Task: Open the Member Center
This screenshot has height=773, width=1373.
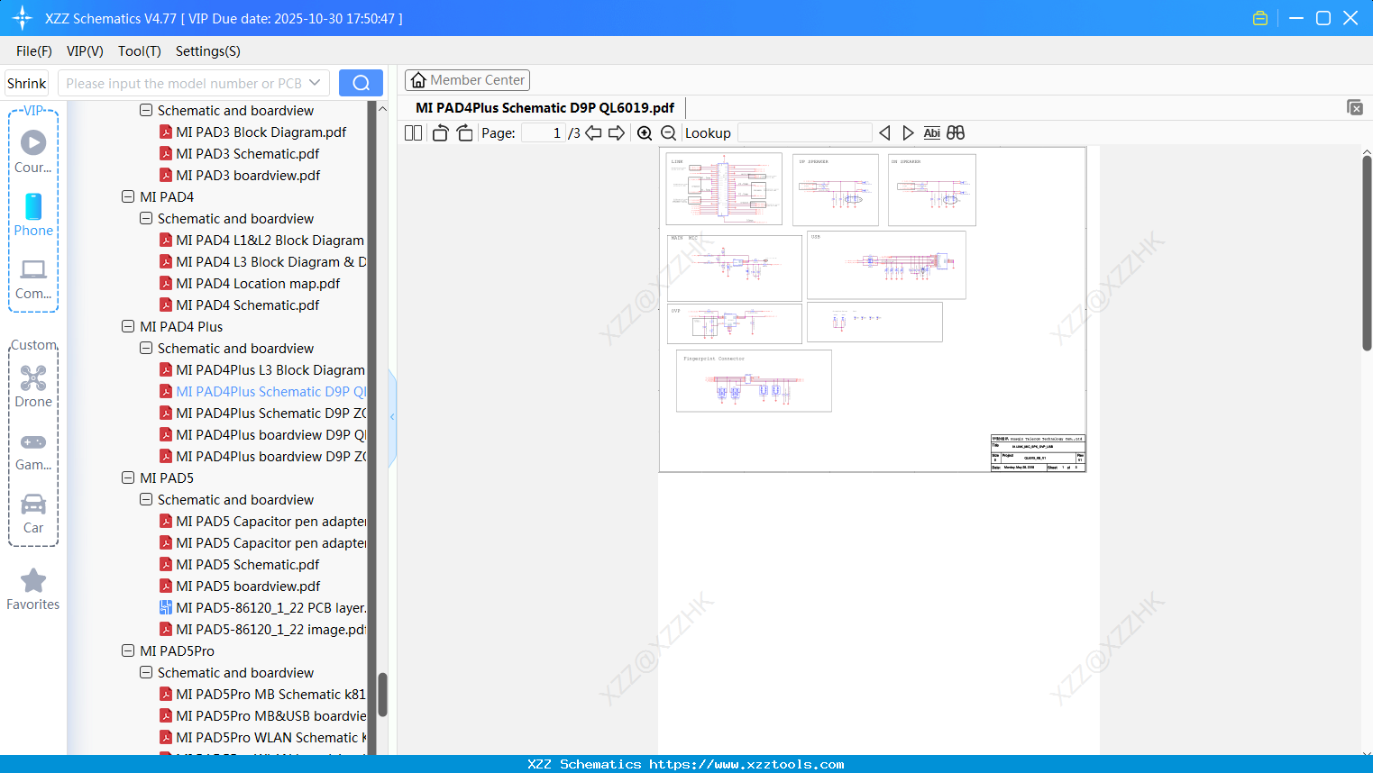Action: point(467,80)
